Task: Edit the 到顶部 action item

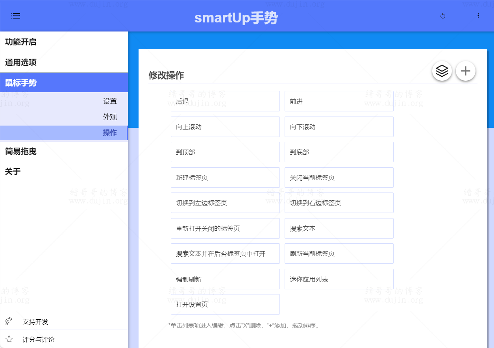Action: pos(225,152)
